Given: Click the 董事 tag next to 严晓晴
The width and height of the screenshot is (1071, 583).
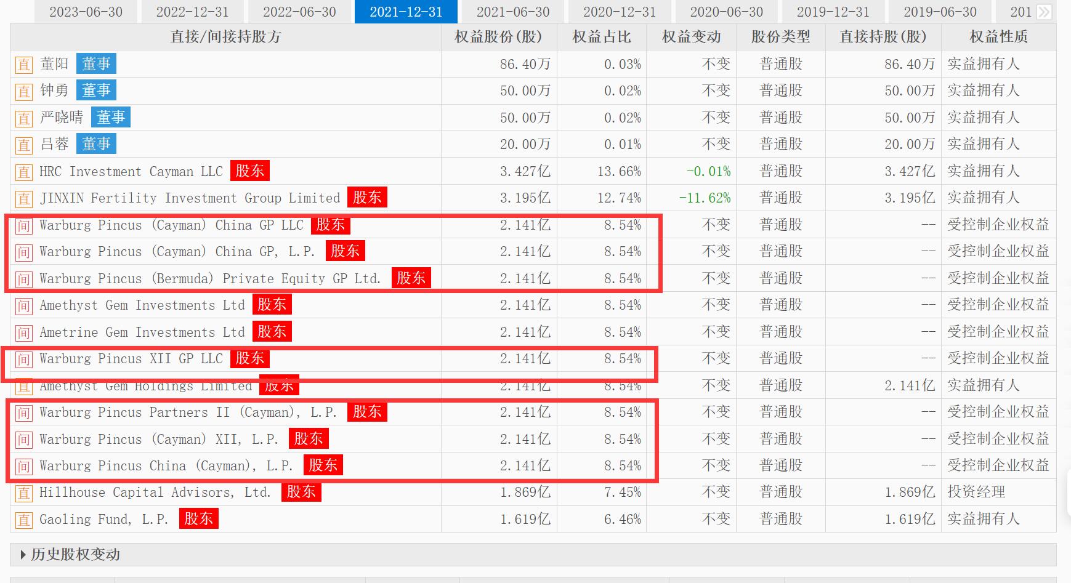Looking at the screenshot, I should click(111, 118).
